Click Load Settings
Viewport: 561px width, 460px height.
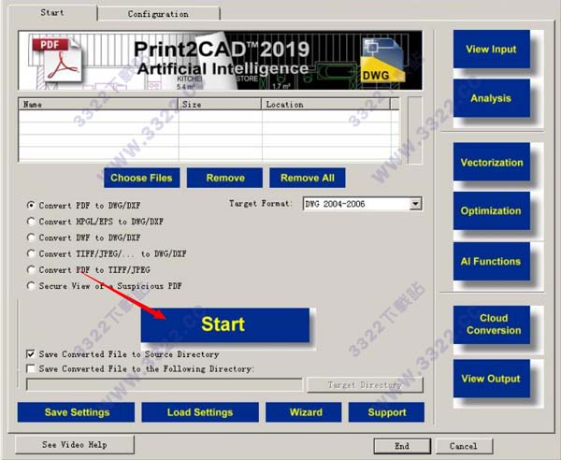coord(200,412)
